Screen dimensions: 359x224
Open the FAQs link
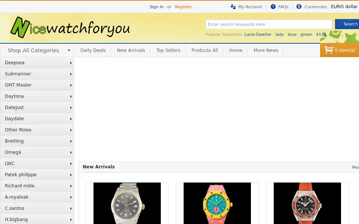click(x=283, y=7)
